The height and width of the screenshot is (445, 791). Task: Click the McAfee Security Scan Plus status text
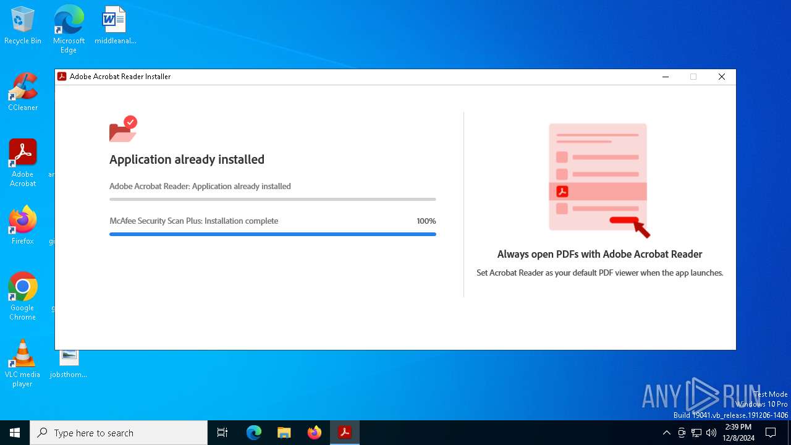pos(194,221)
